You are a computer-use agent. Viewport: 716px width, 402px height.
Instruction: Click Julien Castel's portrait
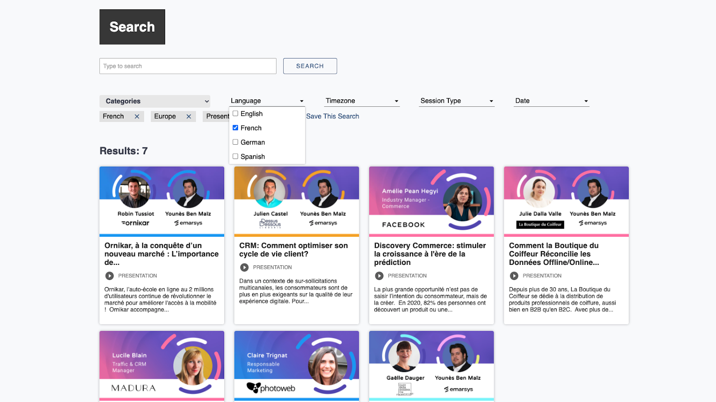(x=269, y=192)
